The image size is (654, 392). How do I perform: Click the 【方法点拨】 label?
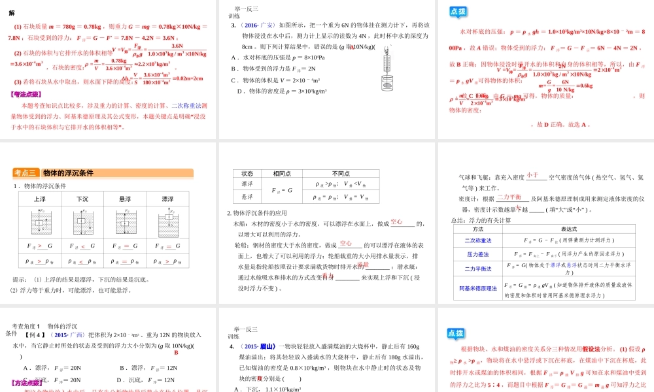click(x=26, y=384)
